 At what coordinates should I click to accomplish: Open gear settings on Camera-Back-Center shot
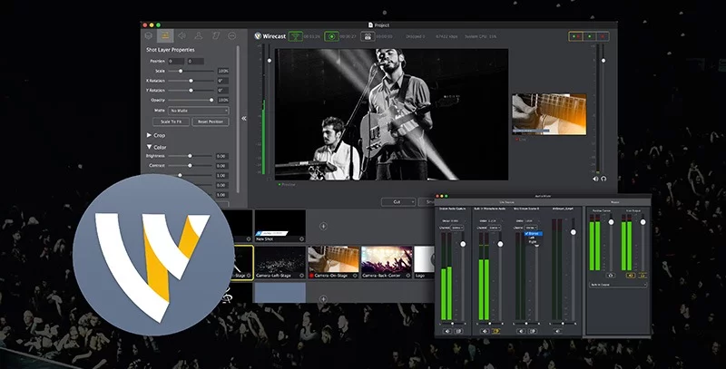[x=407, y=275]
